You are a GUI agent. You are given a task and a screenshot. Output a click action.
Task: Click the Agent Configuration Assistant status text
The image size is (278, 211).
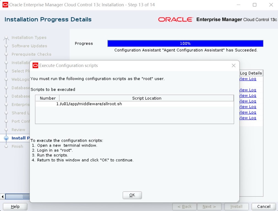point(186,50)
